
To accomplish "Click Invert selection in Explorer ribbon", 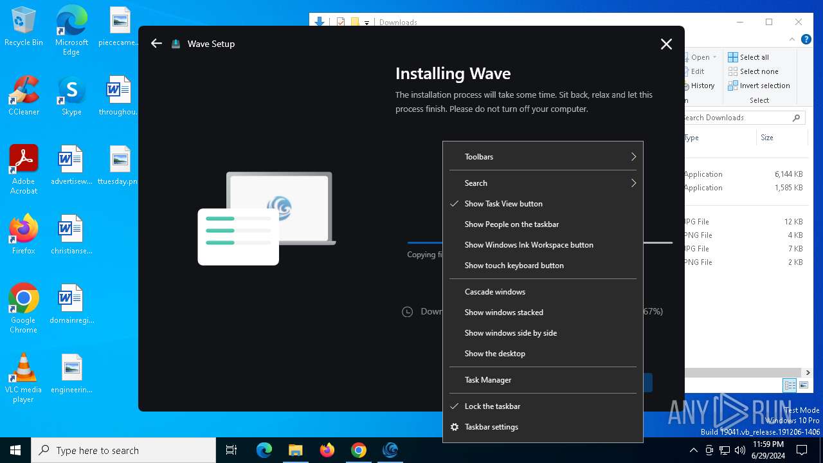I will (759, 86).
